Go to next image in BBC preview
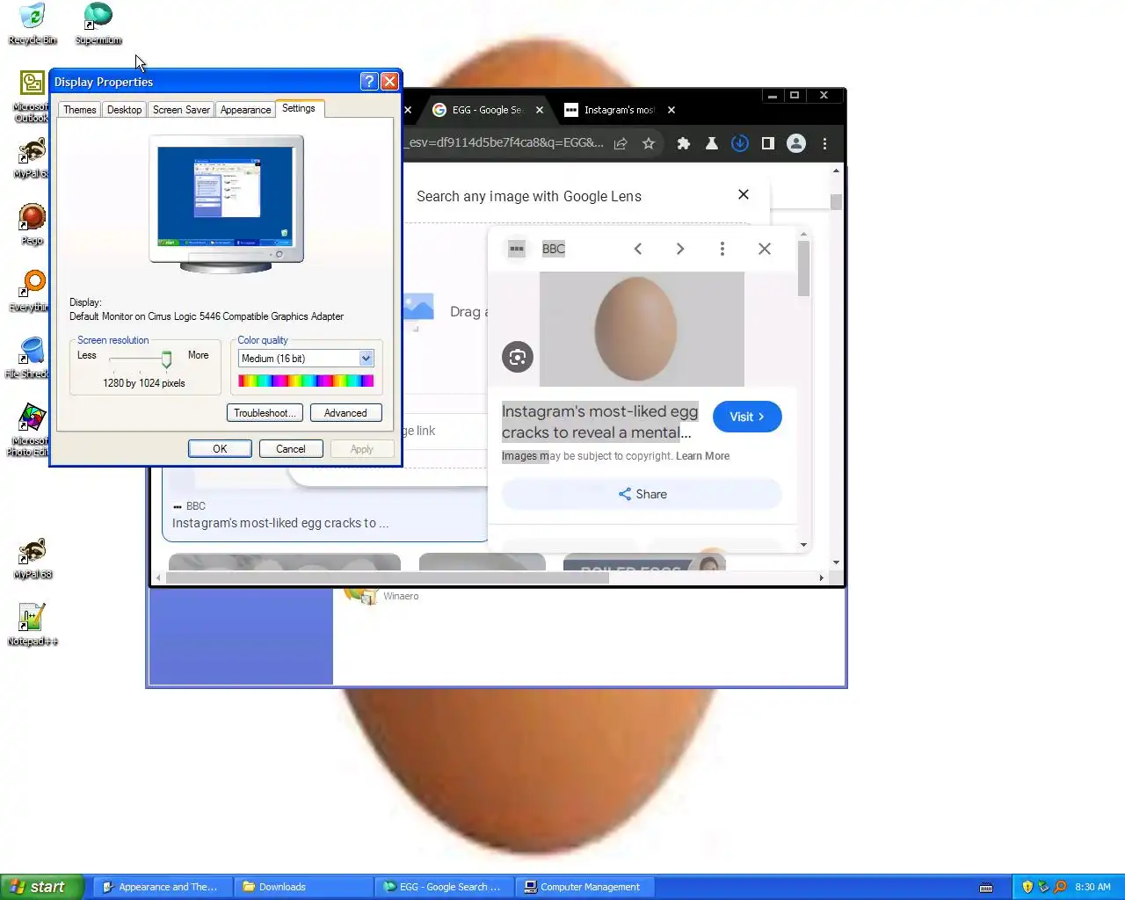Viewport: 1125px width, 900px height. click(680, 249)
